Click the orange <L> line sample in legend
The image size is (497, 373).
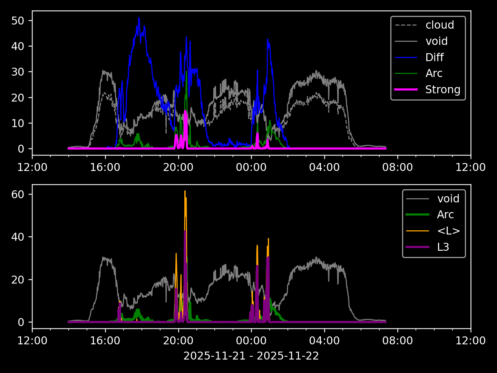(x=418, y=231)
